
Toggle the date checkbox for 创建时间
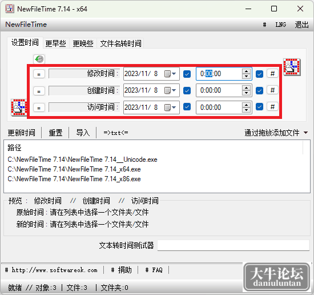pos(187,90)
